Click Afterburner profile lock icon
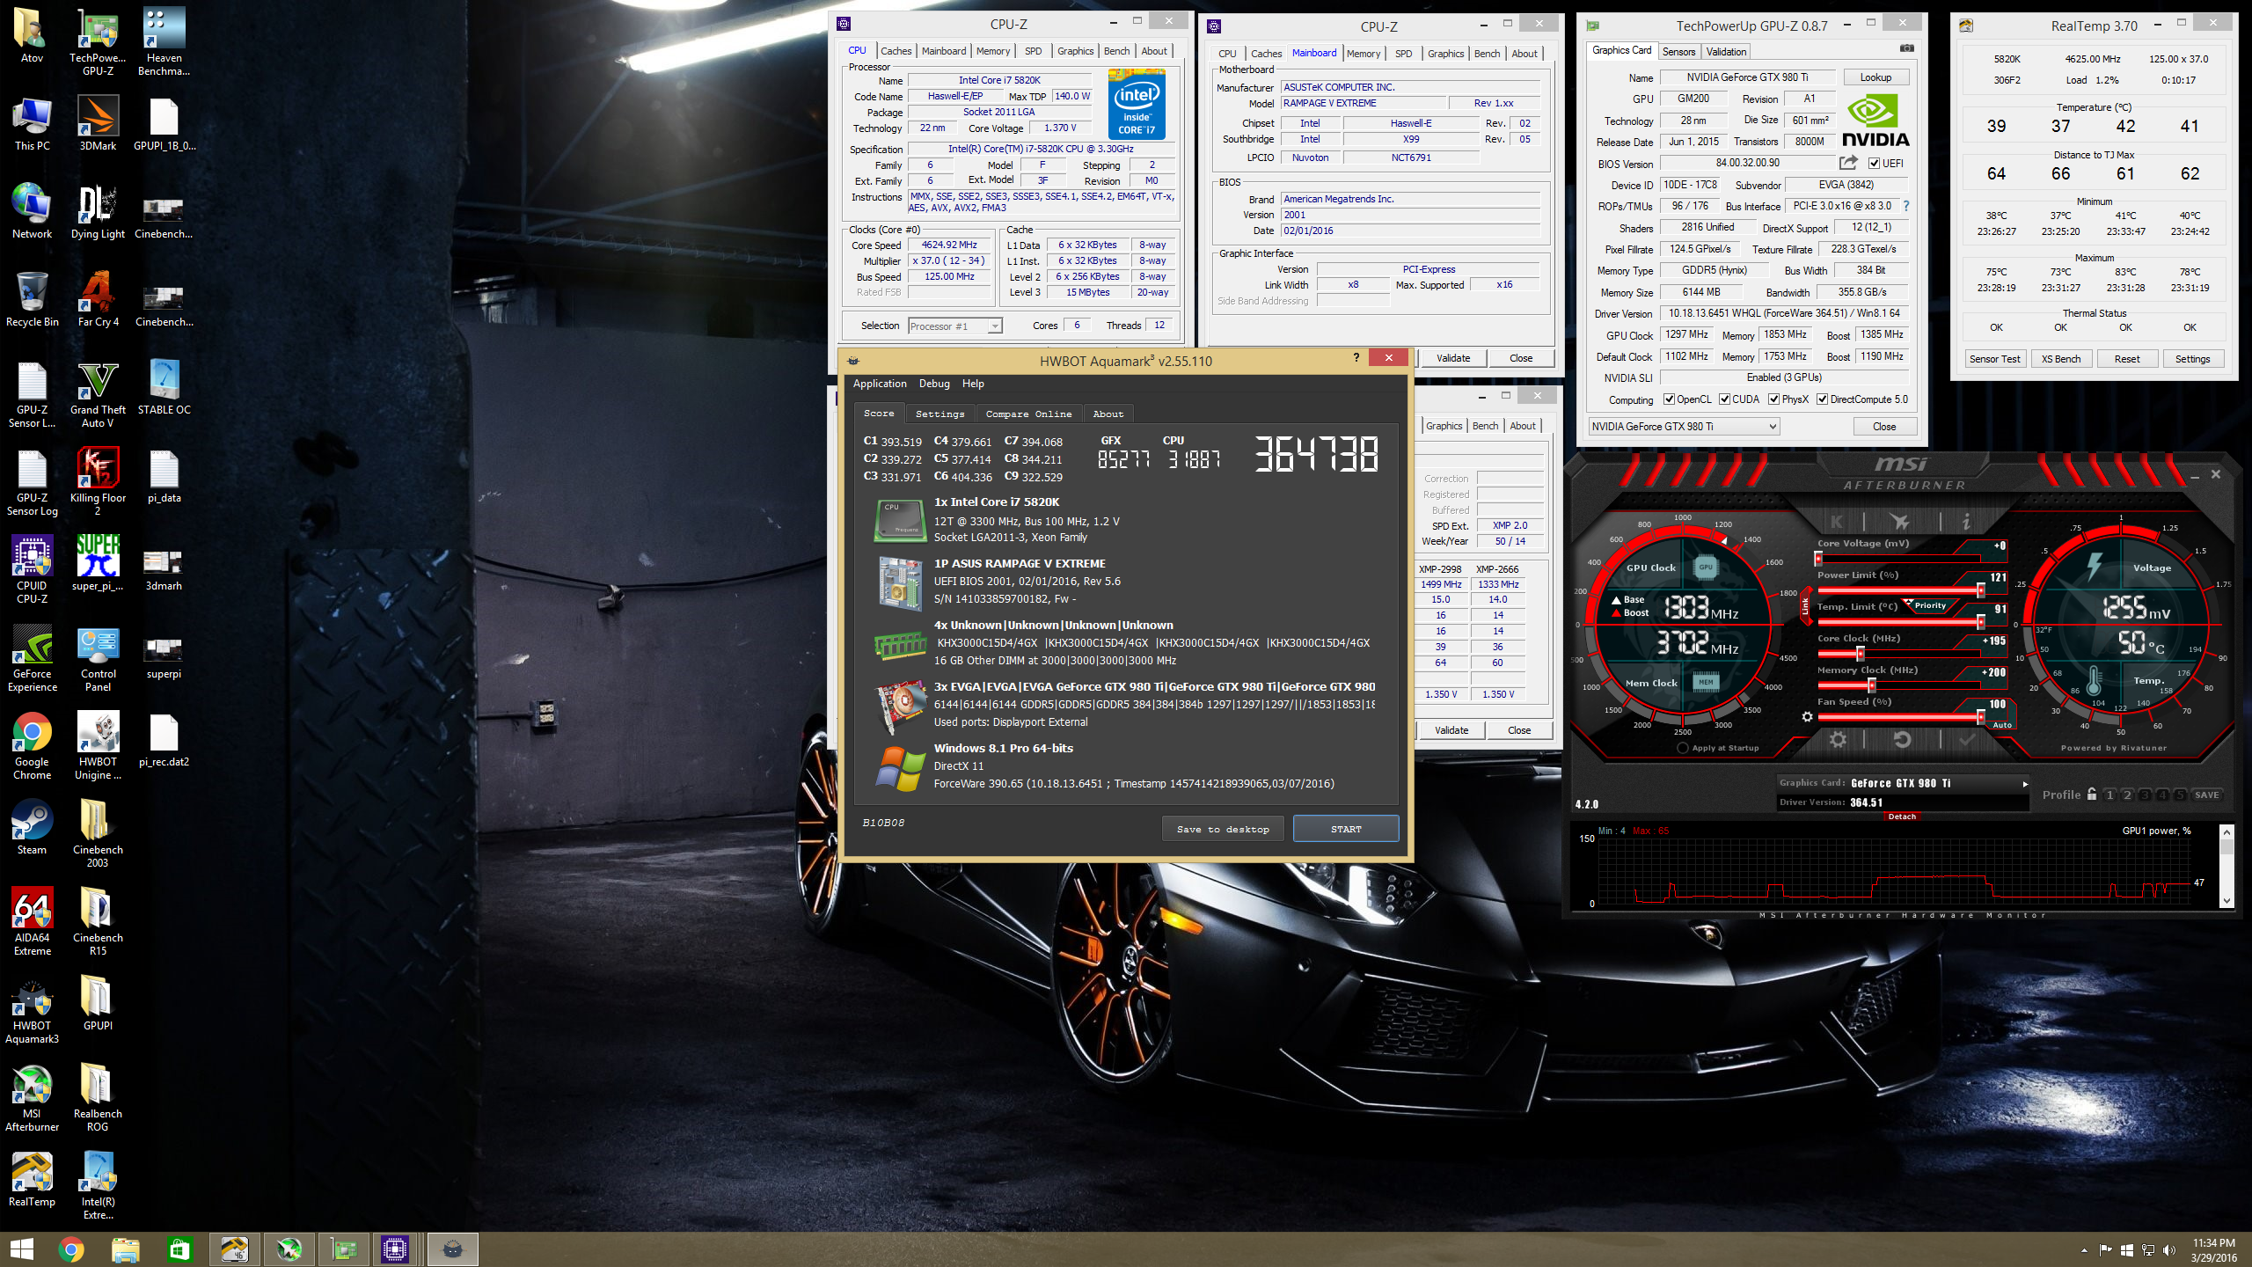This screenshot has width=2252, height=1267. pos(2091,794)
